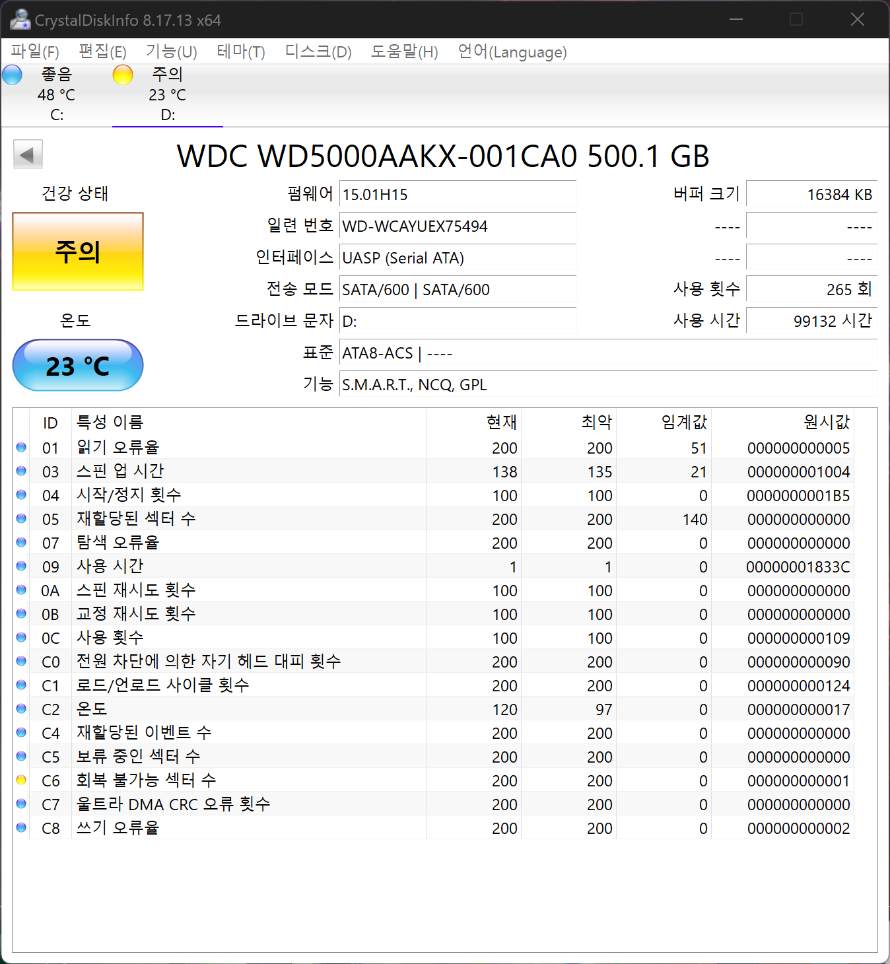Click raw value 000000001004

[x=799, y=471]
